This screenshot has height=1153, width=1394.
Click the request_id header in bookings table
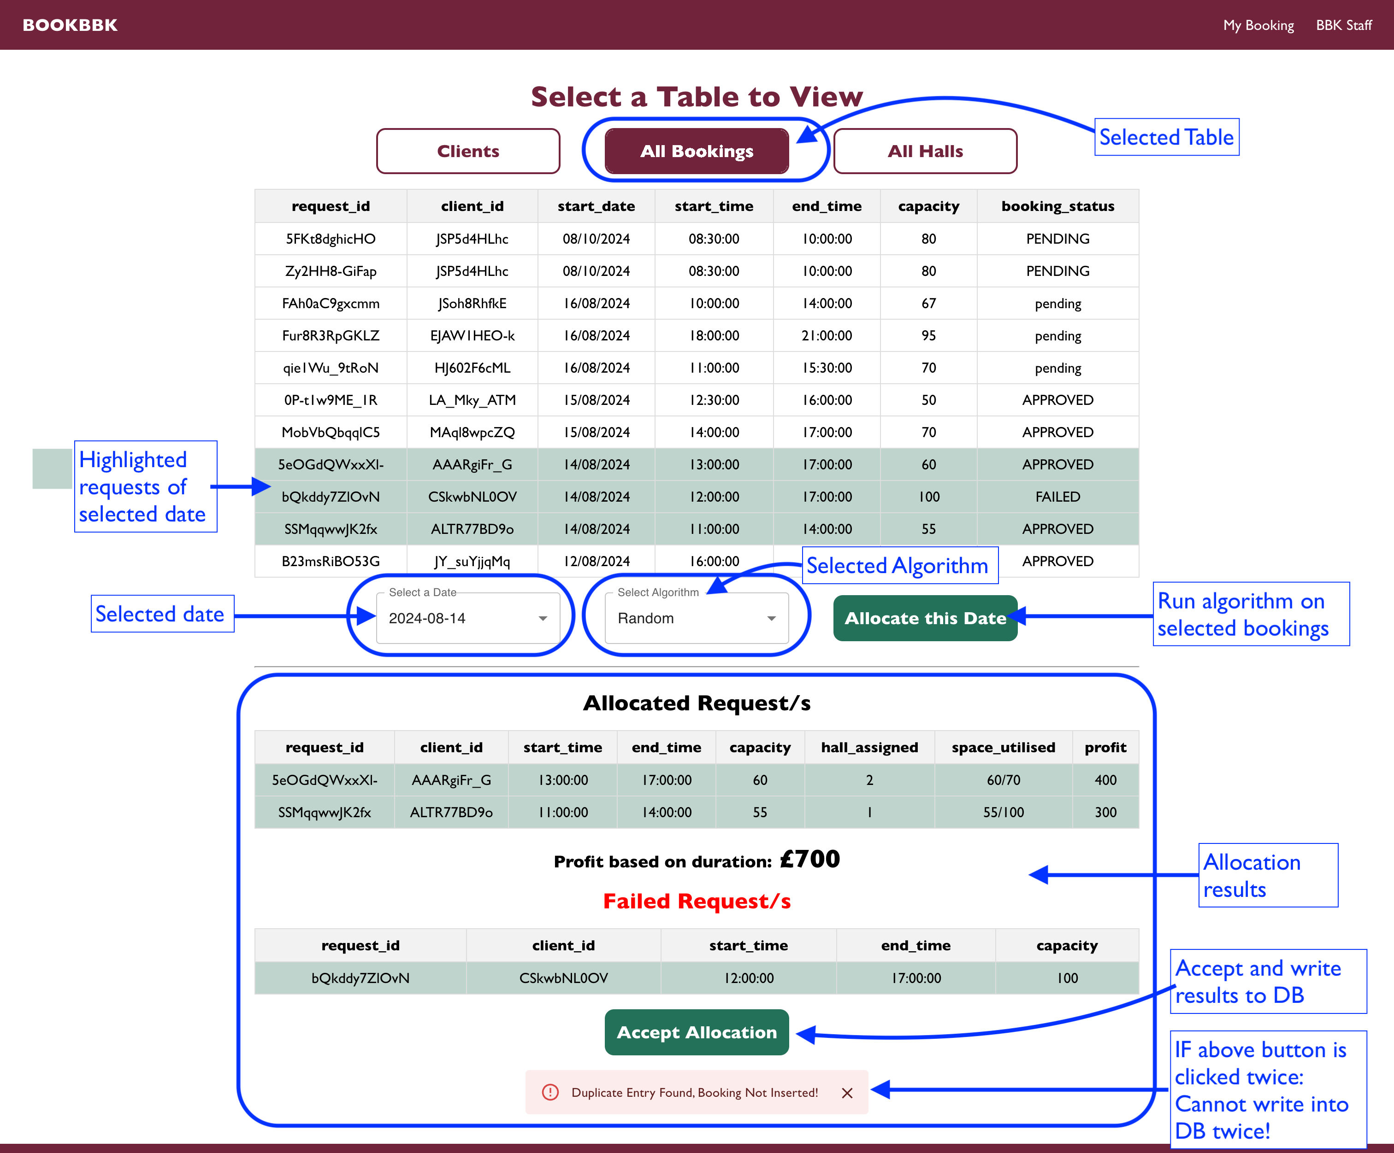pyautogui.click(x=331, y=206)
